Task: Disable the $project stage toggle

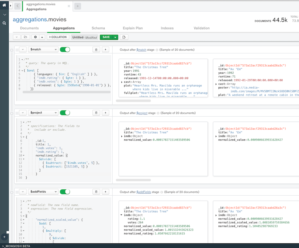Action: click(65, 113)
